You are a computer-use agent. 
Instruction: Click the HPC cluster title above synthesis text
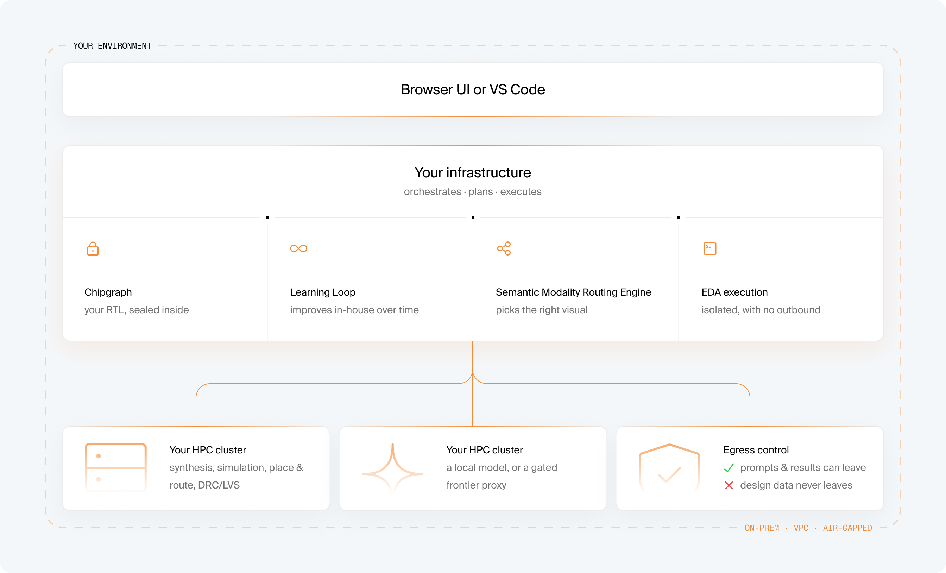[x=208, y=450]
